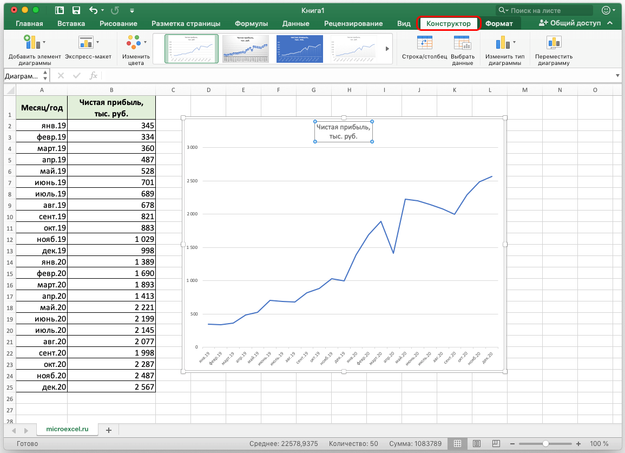Open the Формулы tab
625x453 pixels.
point(251,23)
